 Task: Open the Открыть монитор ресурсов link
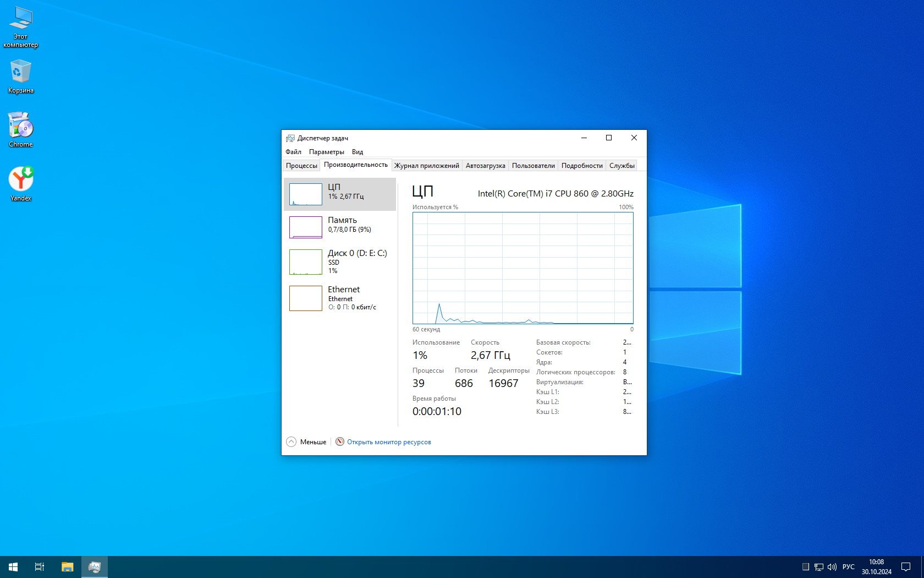[389, 442]
